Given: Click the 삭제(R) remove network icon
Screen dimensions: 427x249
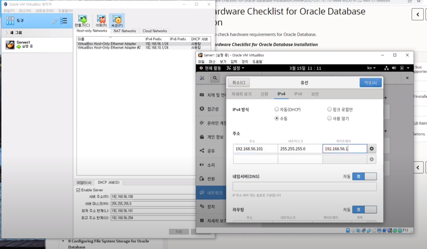Looking at the screenshot, I should [101, 20].
